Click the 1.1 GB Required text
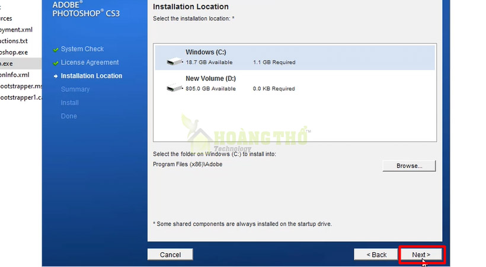This screenshot has height=267, width=486. [x=274, y=62]
